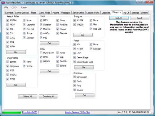155x116 pixels.
Task: Enable the M249 SAW checkbox
Action: [x=41, y=53]
